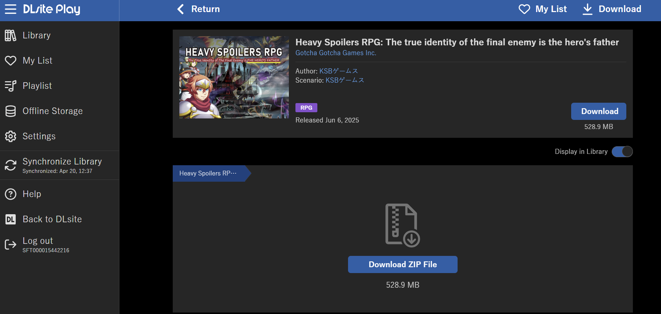Click the Log out label
The width and height of the screenshot is (661, 314).
38,241
